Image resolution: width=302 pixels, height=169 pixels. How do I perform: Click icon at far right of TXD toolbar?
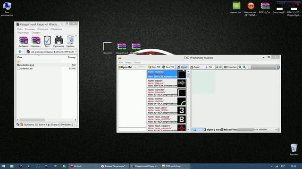(278, 67)
